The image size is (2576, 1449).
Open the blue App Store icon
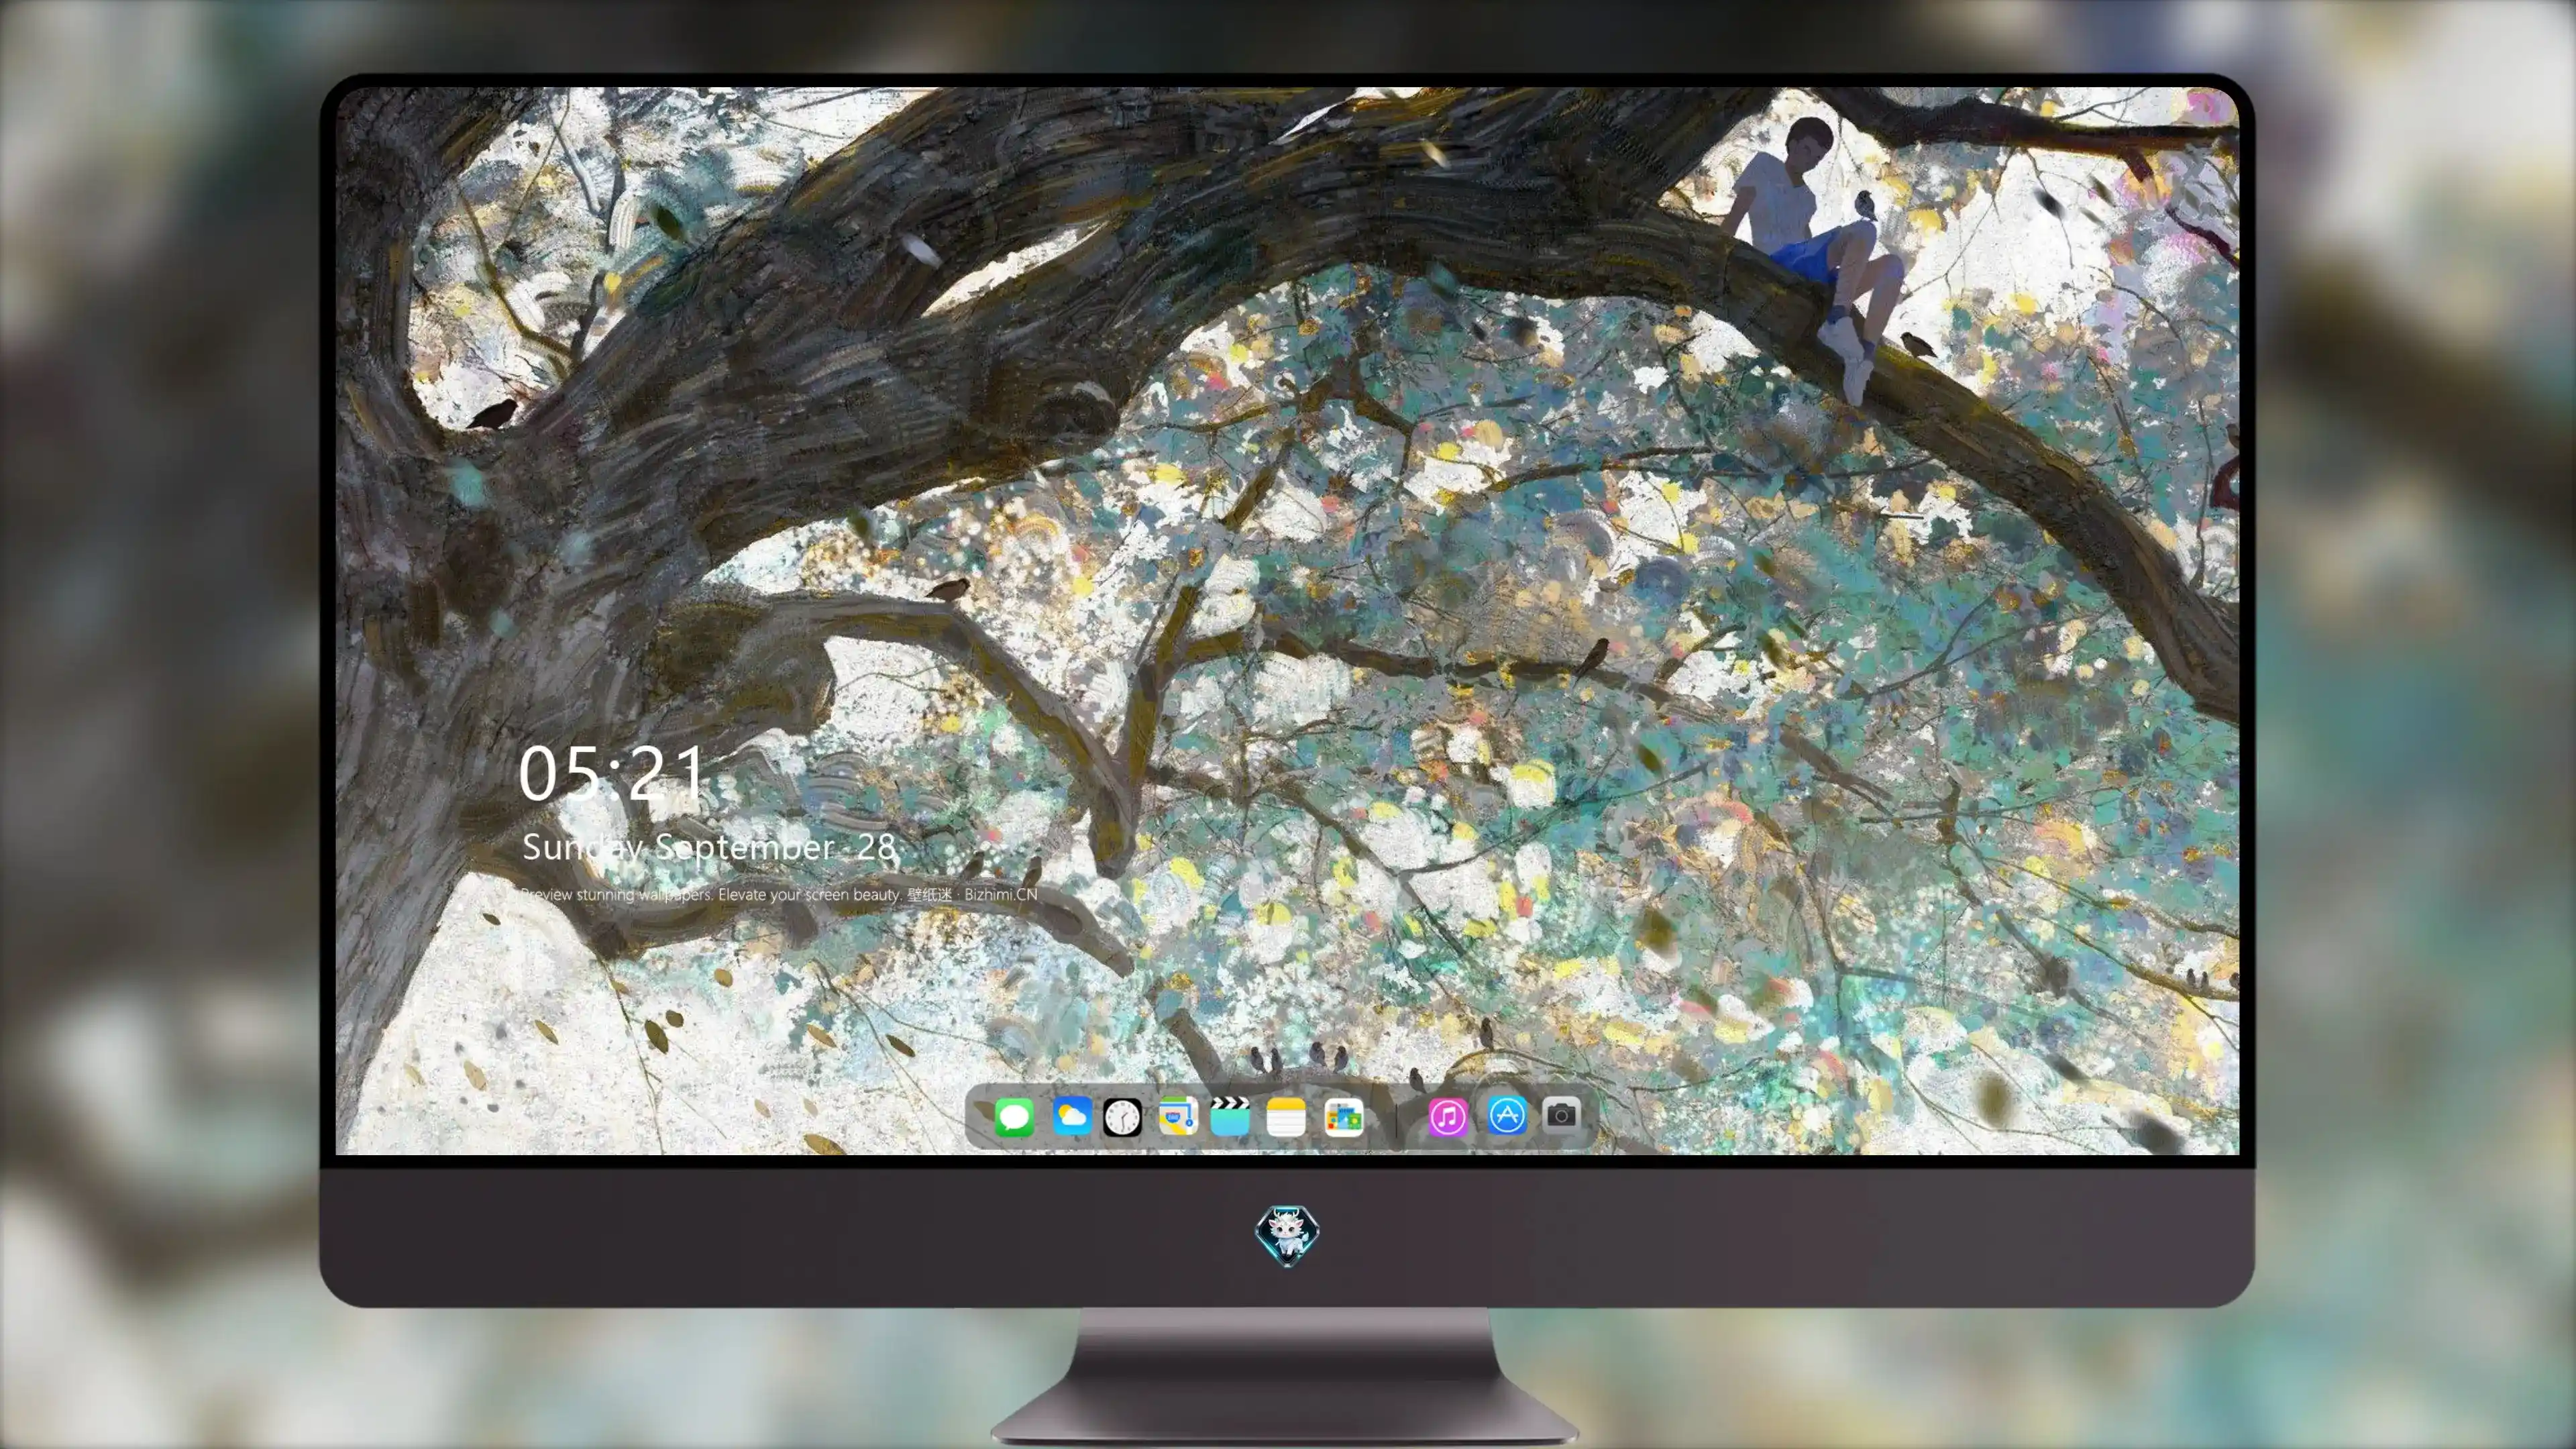pos(1507,1115)
